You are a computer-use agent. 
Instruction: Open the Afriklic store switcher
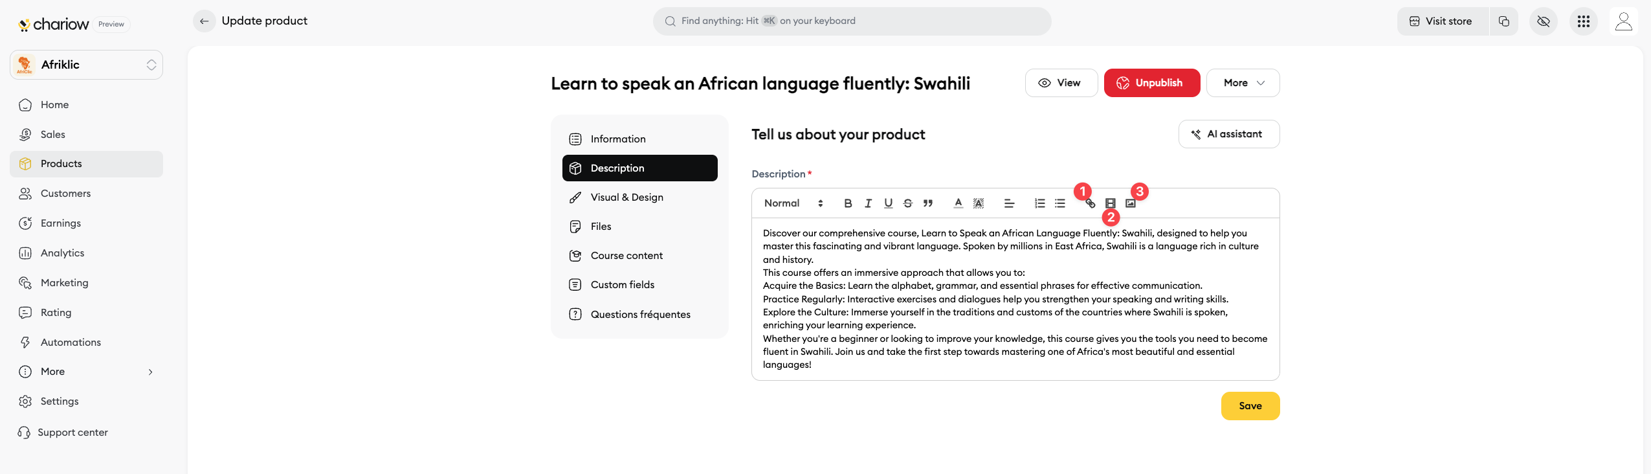click(87, 65)
